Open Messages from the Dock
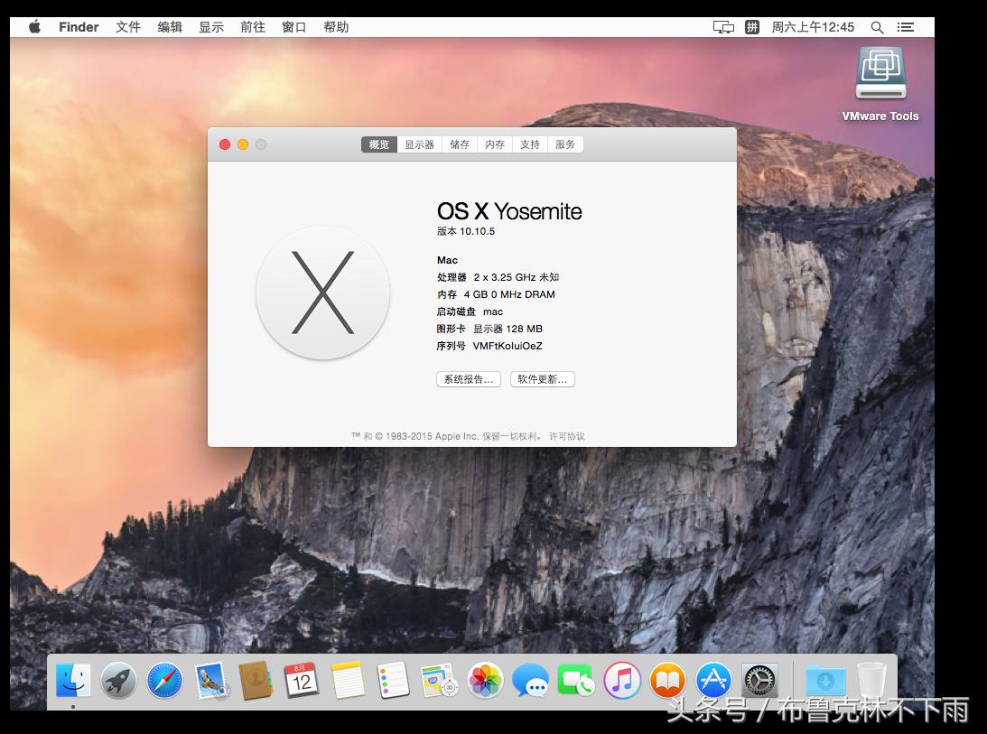 [530, 681]
